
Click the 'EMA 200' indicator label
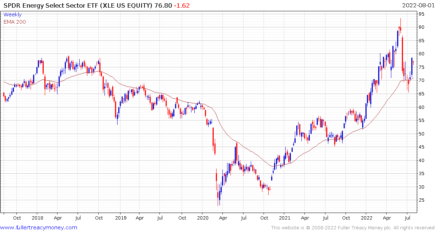click(x=15, y=22)
